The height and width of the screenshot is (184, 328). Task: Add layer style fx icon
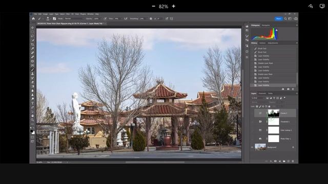(271, 162)
